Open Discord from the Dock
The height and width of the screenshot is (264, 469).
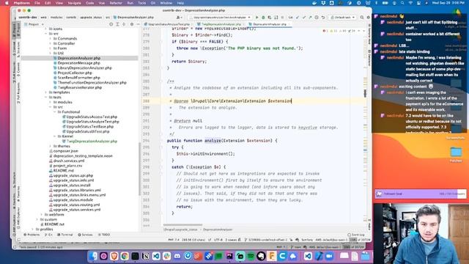point(177,256)
